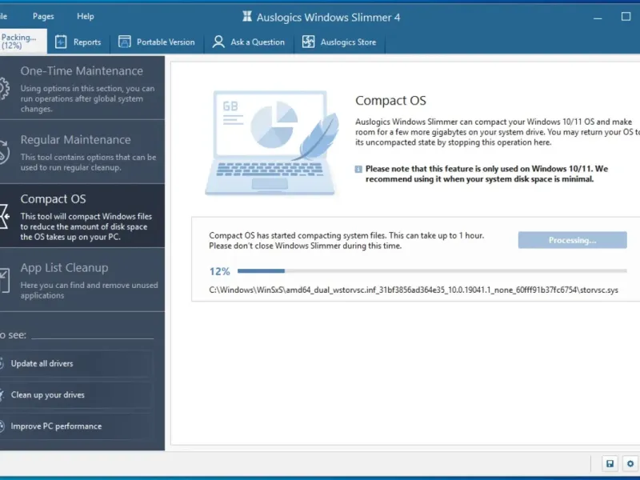Screen dimensions: 640x480
Task: Open the Pages menu
Action: point(43,16)
